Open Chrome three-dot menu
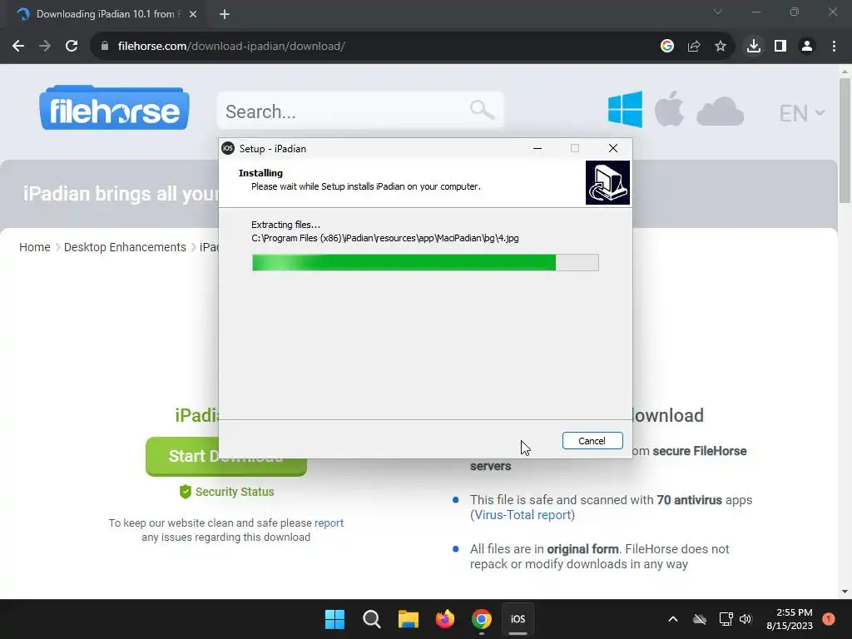This screenshot has height=639, width=852. pos(834,47)
